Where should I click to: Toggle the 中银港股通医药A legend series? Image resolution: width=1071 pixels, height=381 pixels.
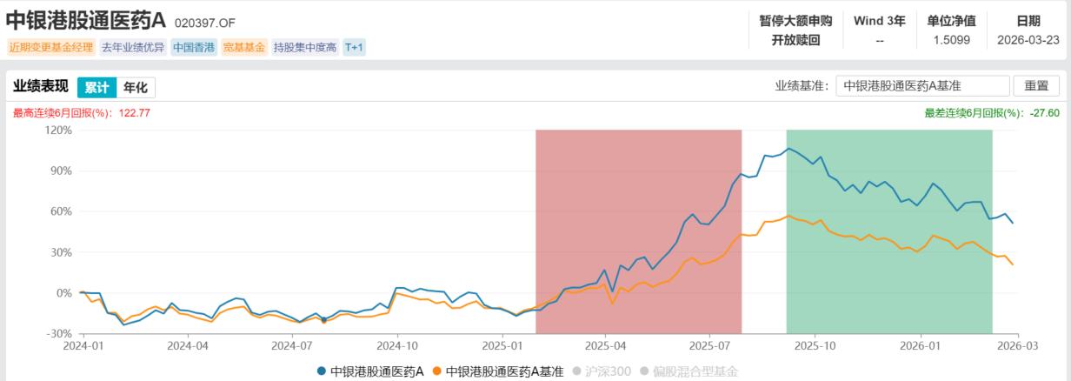point(370,371)
